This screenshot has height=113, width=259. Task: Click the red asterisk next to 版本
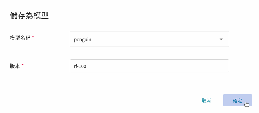22,65
